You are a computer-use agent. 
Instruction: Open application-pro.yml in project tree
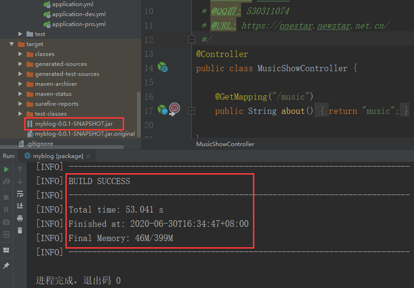point(79,24)
